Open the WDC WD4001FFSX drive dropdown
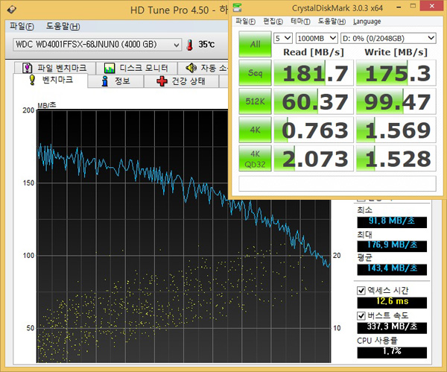 97,45
